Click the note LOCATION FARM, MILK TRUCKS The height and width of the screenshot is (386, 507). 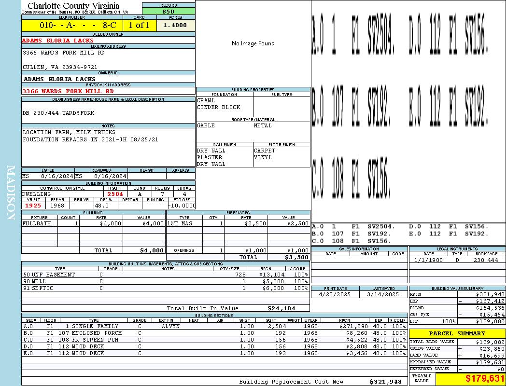pyautogui.click(x=69, y=132)
